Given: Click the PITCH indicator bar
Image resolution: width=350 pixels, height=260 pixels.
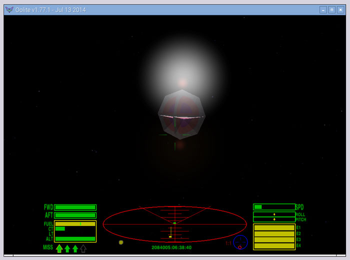Looking at the screenshot, I should (x=274, y=219).
